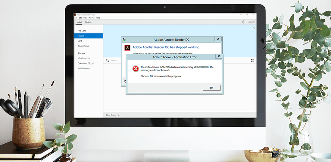Select Recent in File Lists
331x162 pixels.
(x=89, y=36)
